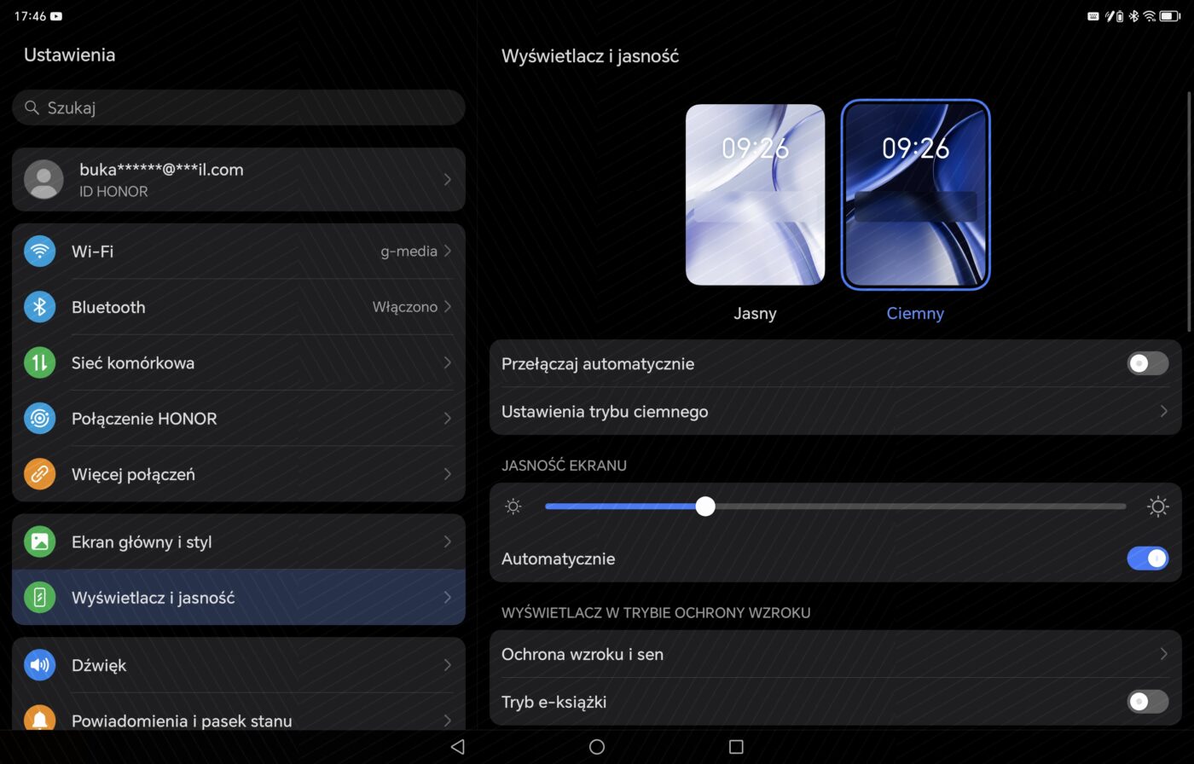
Task: Open Dźwięk row chevron
Action: pos(448,665)
